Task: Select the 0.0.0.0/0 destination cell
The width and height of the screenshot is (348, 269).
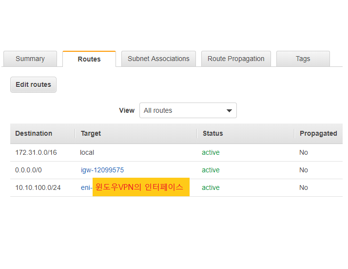Action: click(28, 170)
